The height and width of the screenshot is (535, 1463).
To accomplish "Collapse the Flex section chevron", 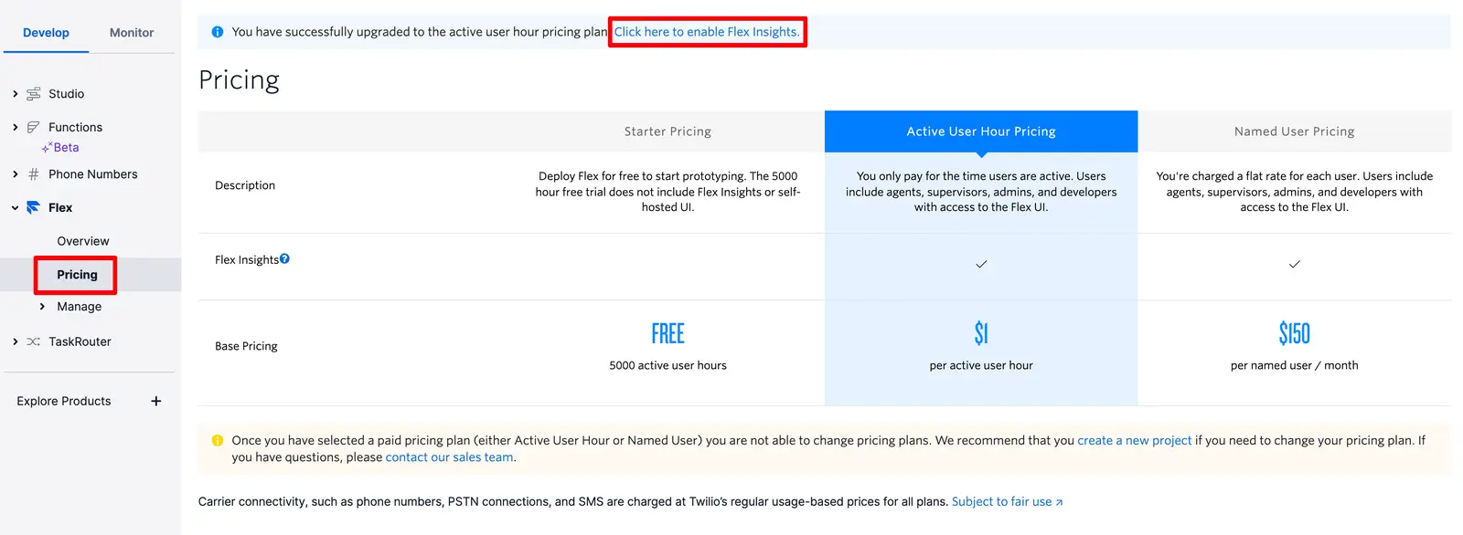I will (x=15, y=208).
